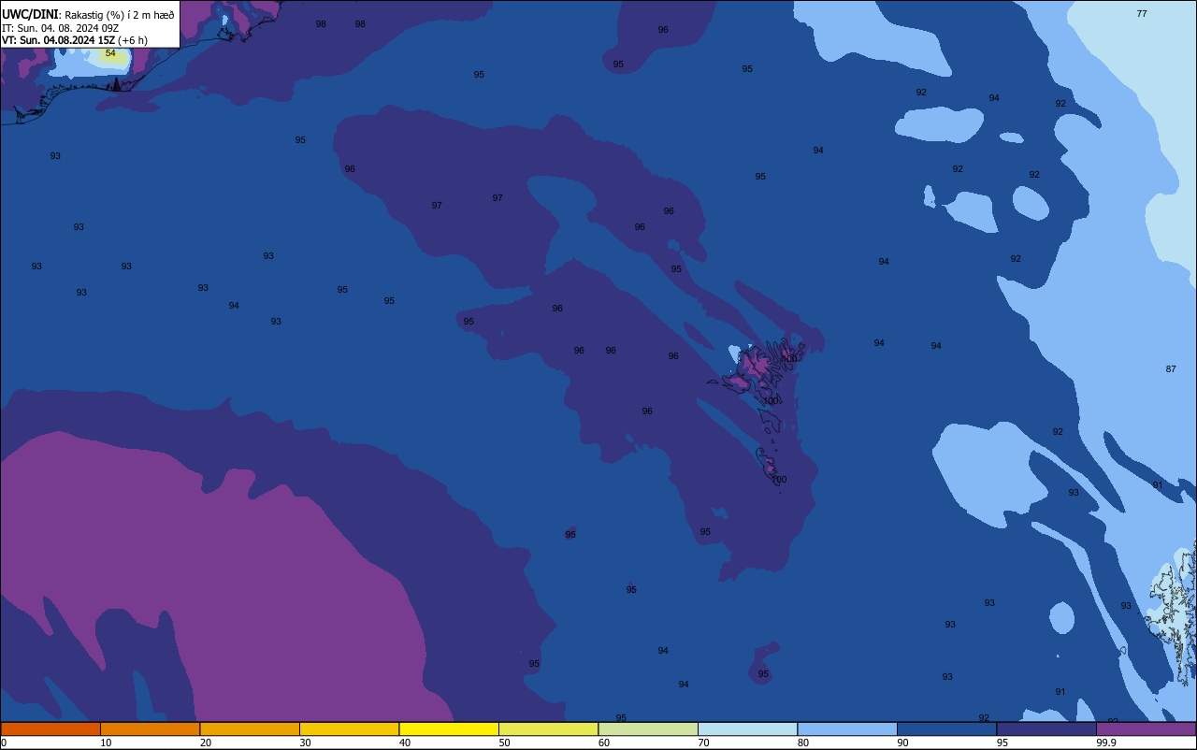Image resolution: width=1197 pixels, height=750 pixels.
Task: Click the humidity value 77 on the map
Action: [1142, 14]
